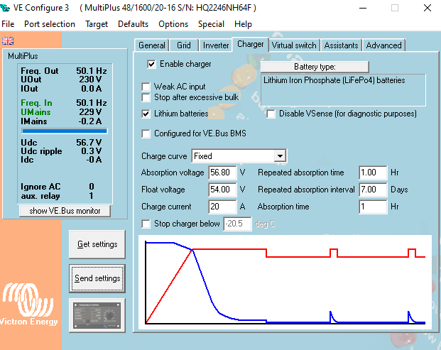Click the Udc value 56.7 V
The image size is (441, 350).
point(89,143)
